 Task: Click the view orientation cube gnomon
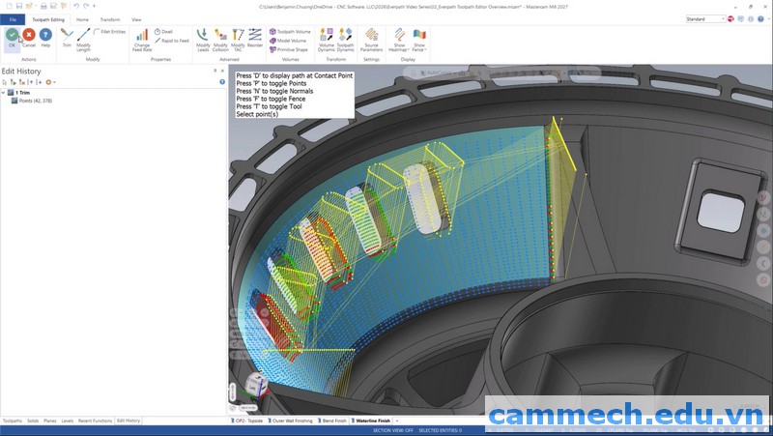(256, 385)
